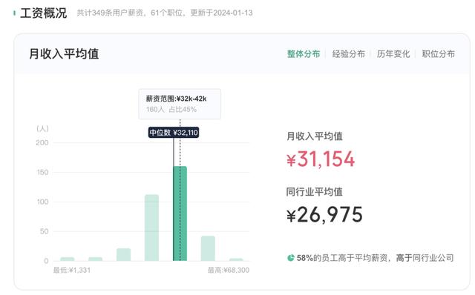Click the 最高:¥68,300 label
475x295 pixels.
pyautogui.click(x=229, y=270)
